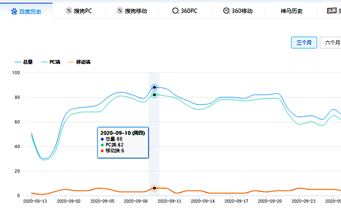Click tooltip line PC端:82
The image size is (341, 212).
pyautogui.click(x=112, y=145)
